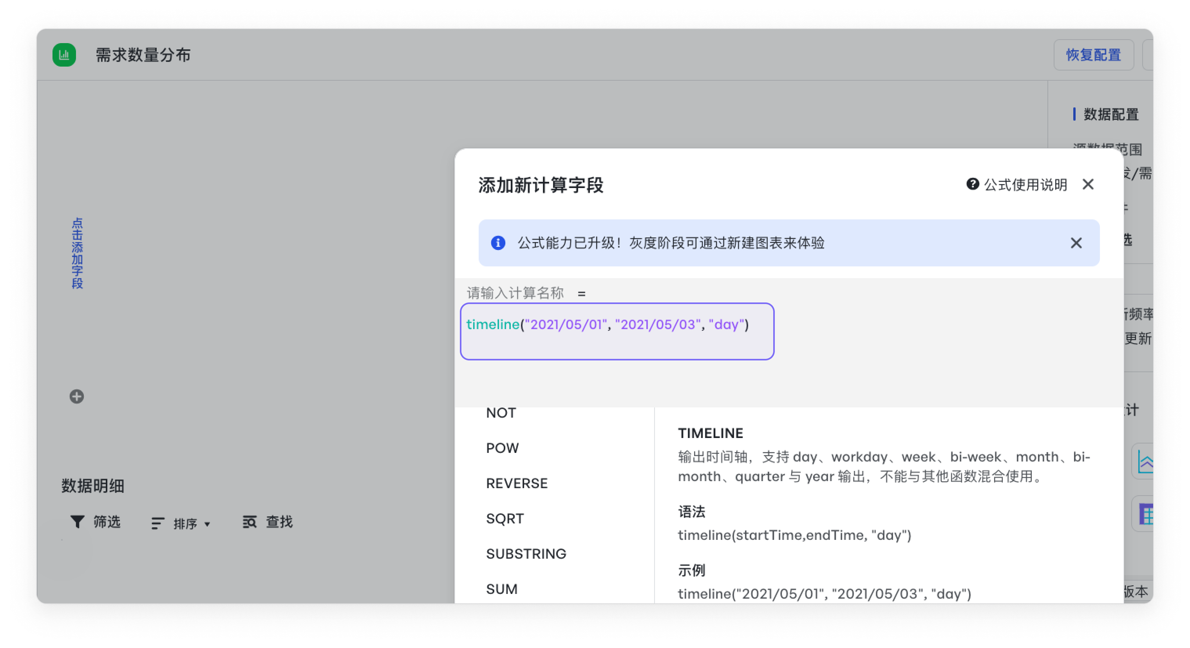1190x648 pixels.
Task: Close the 添加新计算字段 dialog
Action: coord(1088,185)
